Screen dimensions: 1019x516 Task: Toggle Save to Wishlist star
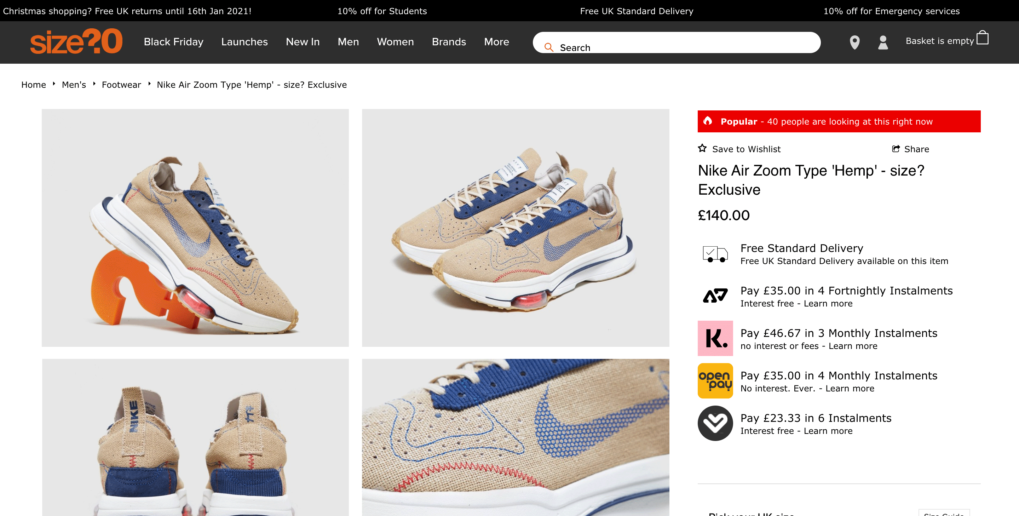click(x=702, y=148)
